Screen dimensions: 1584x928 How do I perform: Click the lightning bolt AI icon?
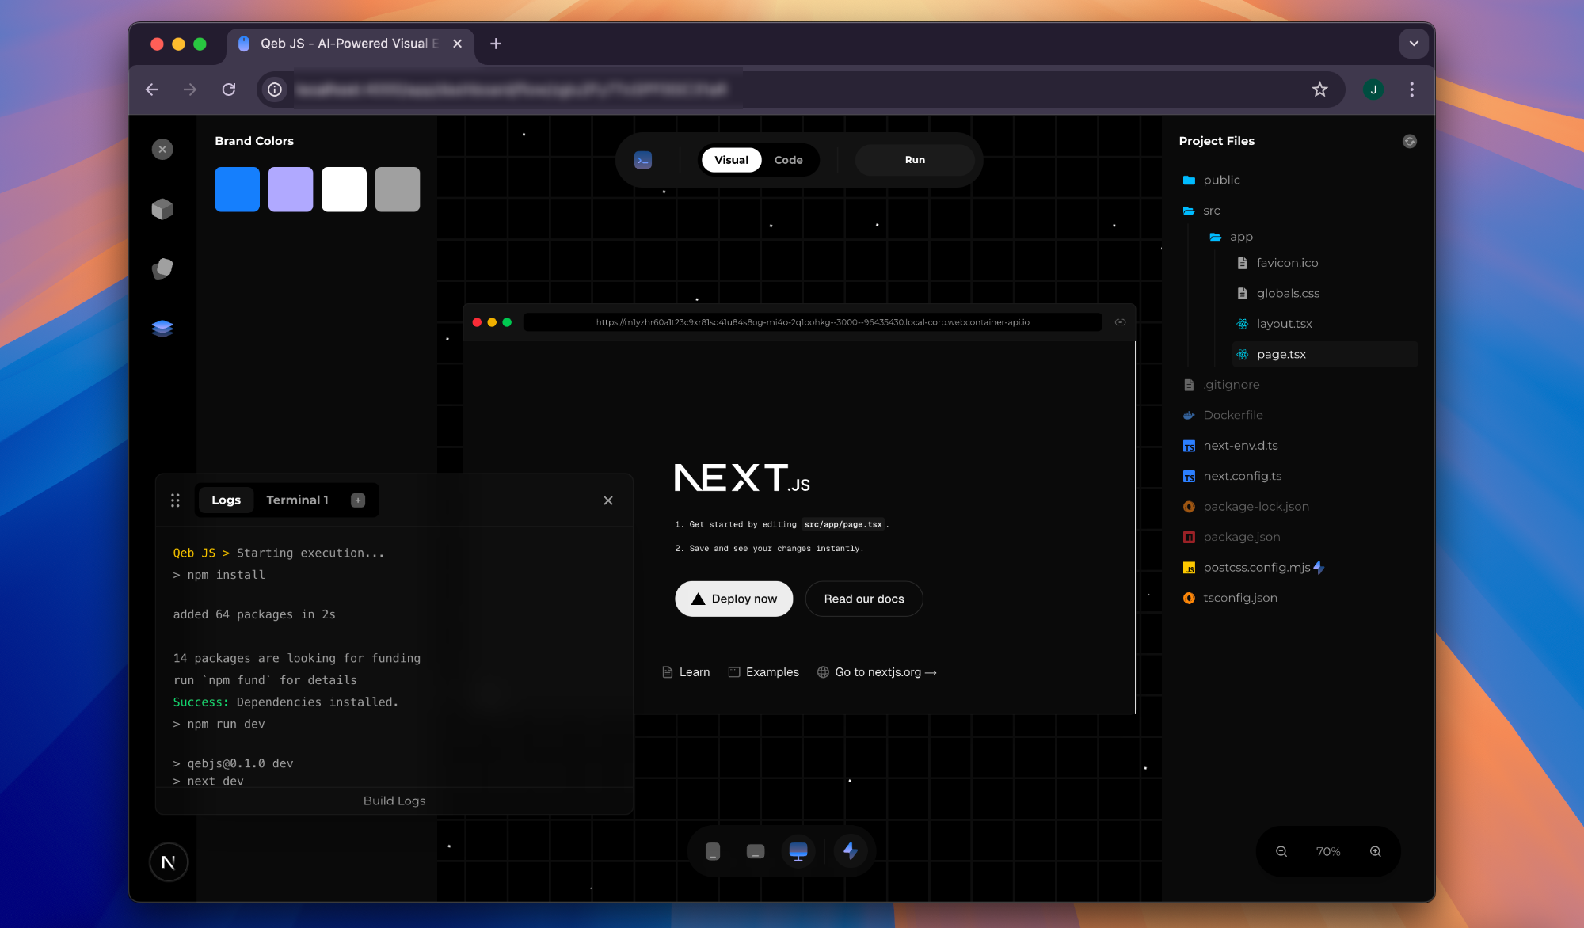point(851,851)
